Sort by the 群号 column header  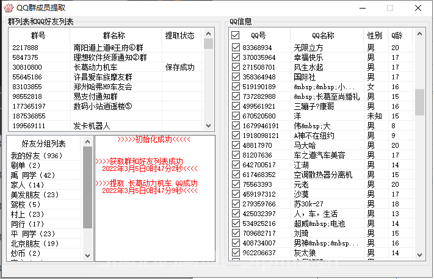(x=39, y=35)
